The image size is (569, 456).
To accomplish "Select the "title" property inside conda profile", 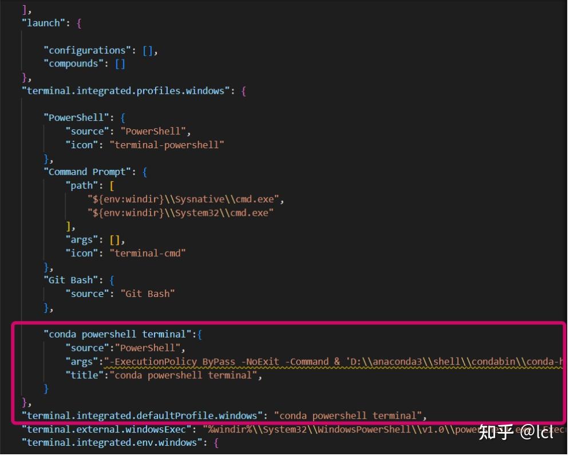I will 85,375.
